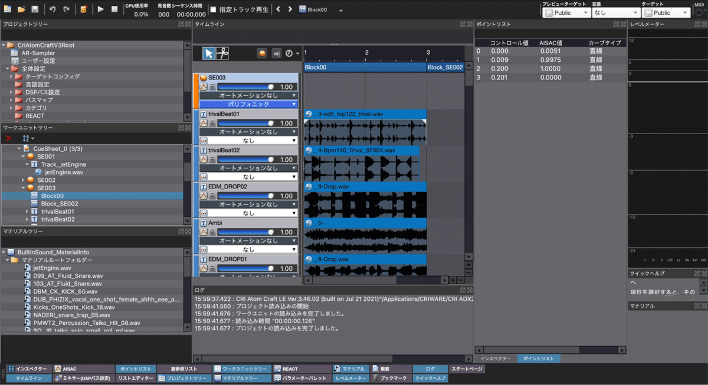Click mute icon on EDM_DROP02 track
708x385 pixels.
[212, 196]
